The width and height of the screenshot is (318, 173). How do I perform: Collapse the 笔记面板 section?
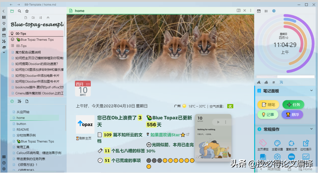click(x=311, y=90)
